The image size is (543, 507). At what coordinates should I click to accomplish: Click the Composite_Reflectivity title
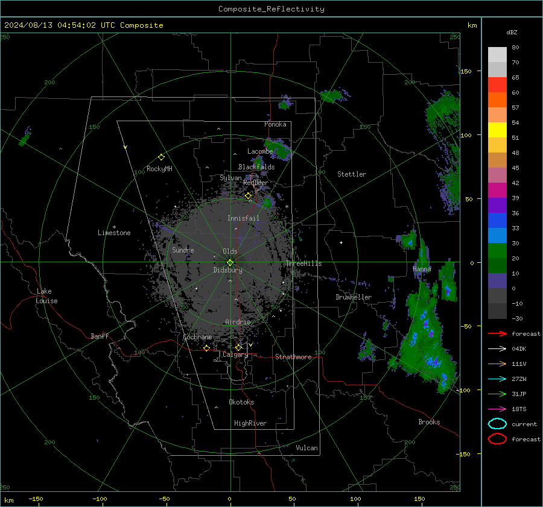271,9
